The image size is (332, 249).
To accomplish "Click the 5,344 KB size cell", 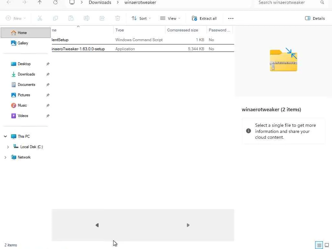I will [x=196, y=49].
